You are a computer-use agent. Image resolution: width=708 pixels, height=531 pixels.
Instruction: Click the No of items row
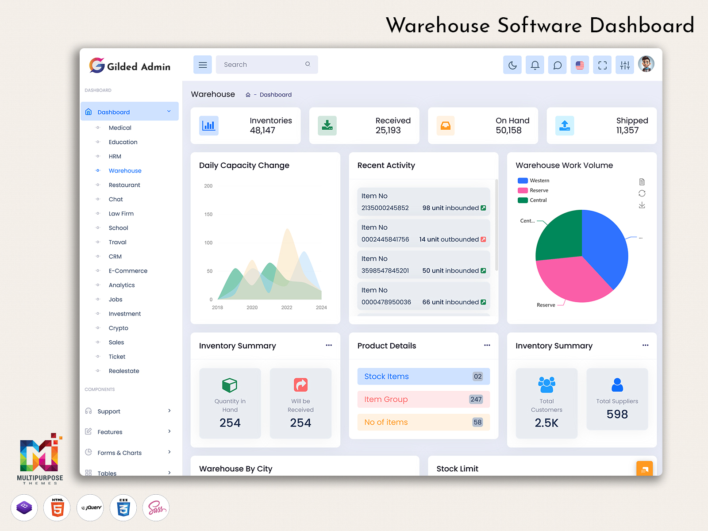423,423
